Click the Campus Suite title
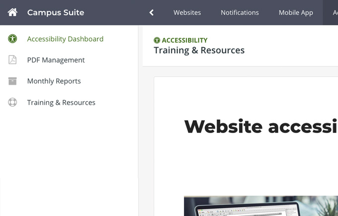338x216 pixels. tap(56, 12)
